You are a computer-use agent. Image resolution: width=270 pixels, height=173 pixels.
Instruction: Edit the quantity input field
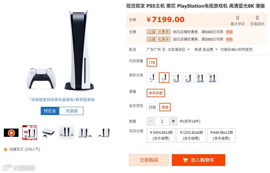pyautogui.click(x=162, y=121)
